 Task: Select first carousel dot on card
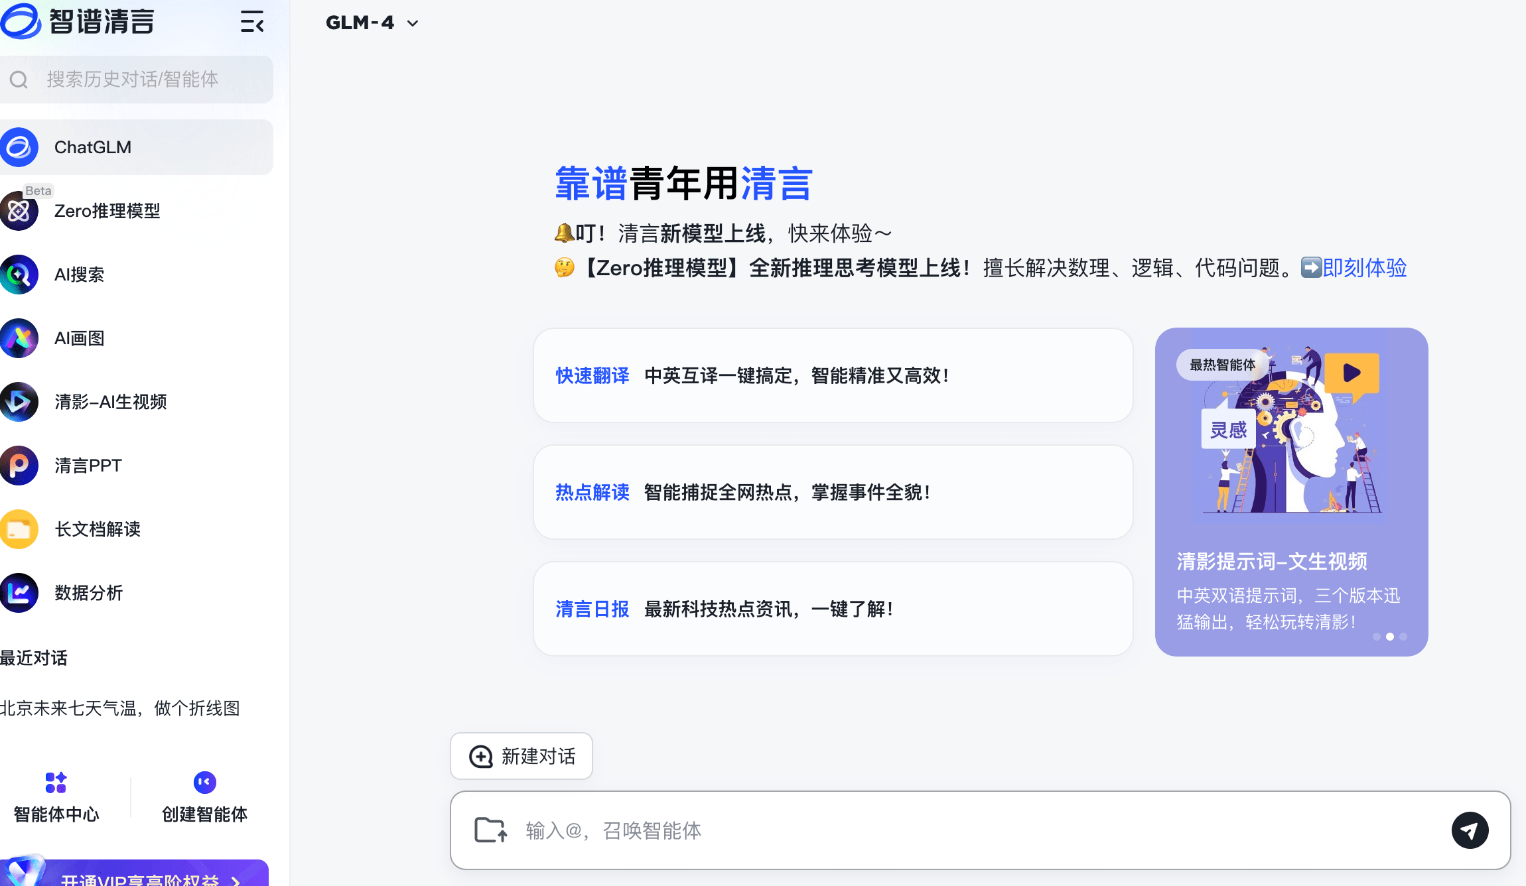click(x=1377, y=637)
